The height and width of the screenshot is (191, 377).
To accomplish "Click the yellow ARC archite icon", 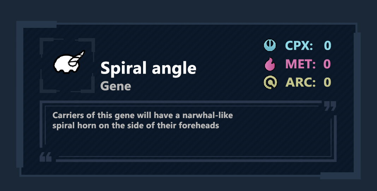I will point(270,82).
